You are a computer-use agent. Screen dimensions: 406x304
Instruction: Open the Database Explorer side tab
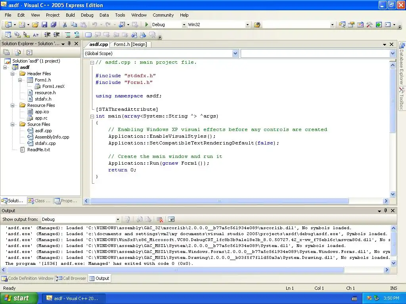pyautogui.click(x=402, y=64)
